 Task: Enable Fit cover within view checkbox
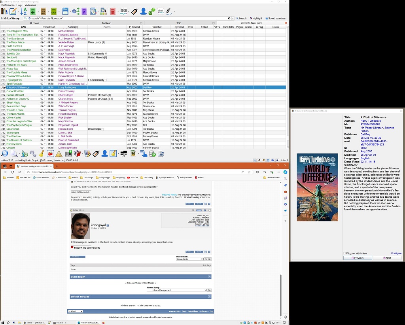click(344, 253)
